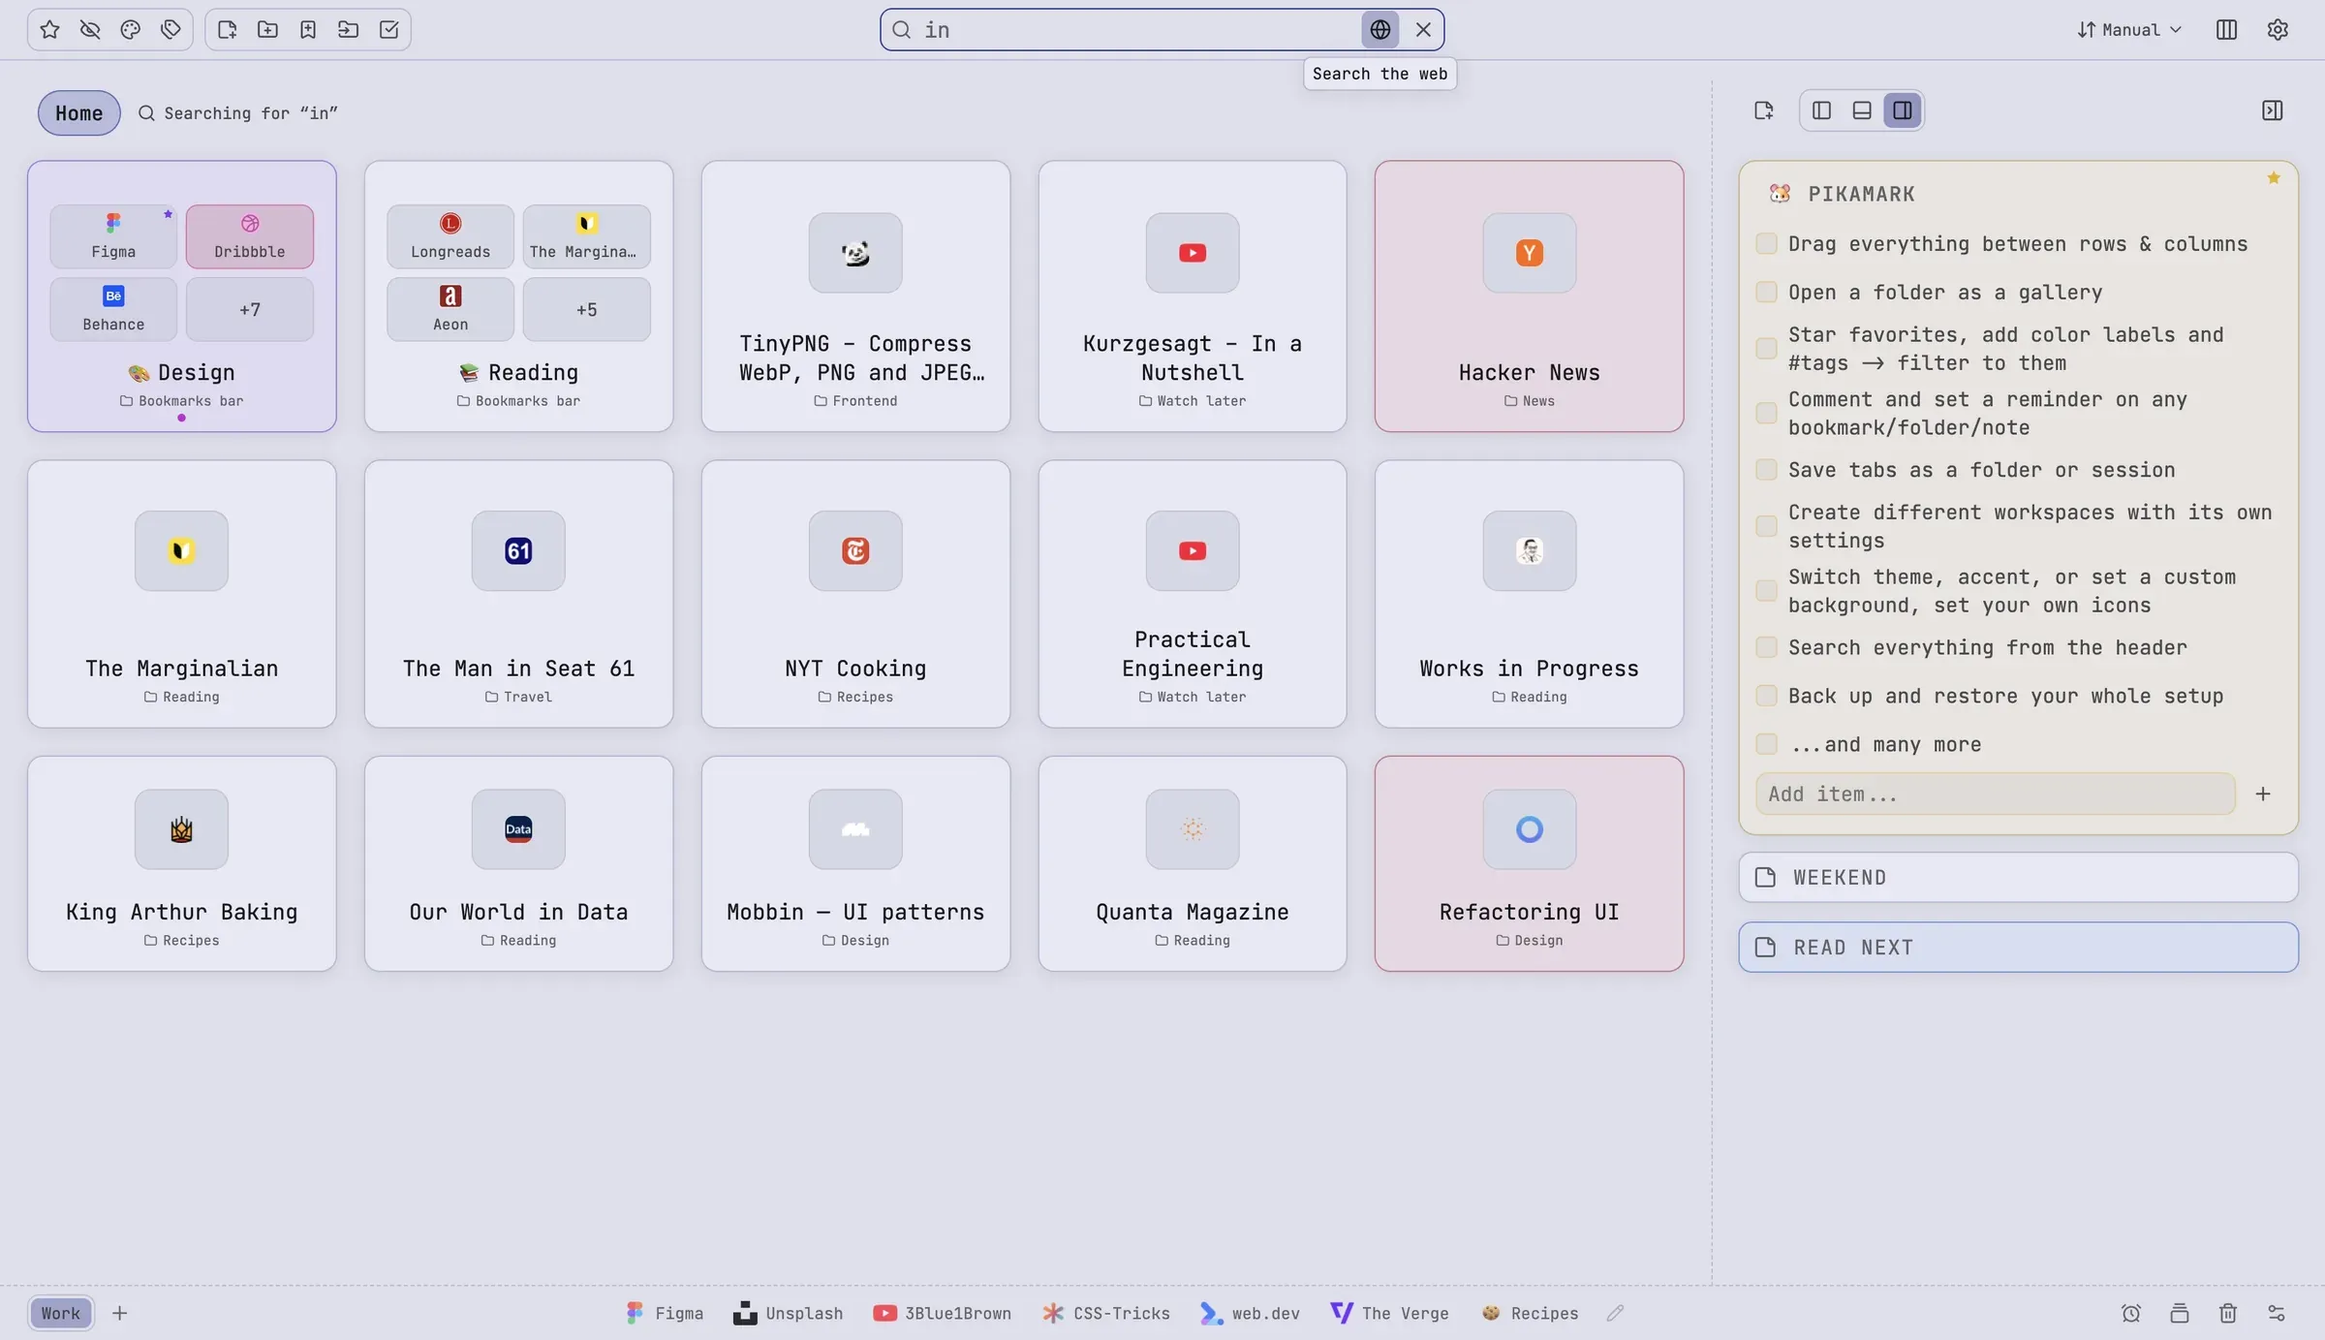Tick the "...and many more" checkbox
Screen dimensions: 2325x1340
tap(1767, 744)
